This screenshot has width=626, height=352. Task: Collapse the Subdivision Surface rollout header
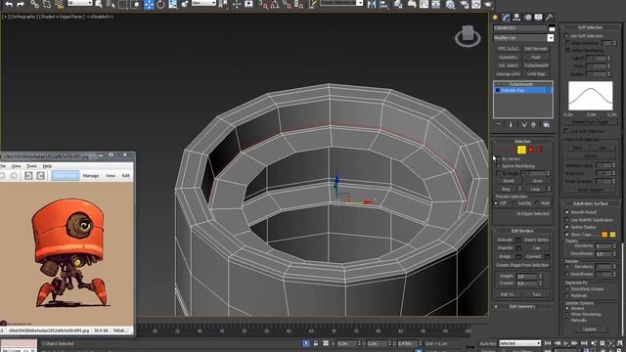click(x=590, y=203)
